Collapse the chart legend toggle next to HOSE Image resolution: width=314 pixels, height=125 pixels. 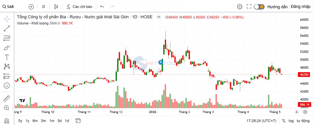[159, 17]
